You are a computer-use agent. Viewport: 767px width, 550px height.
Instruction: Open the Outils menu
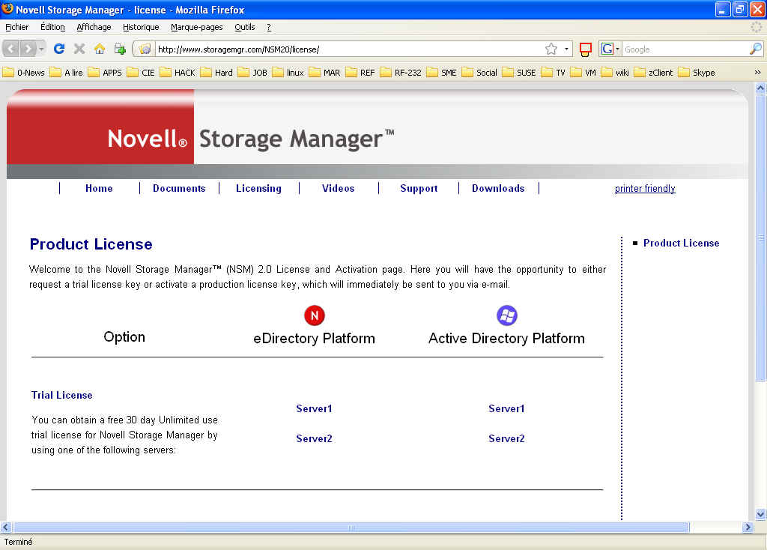[x=245, y=28]
